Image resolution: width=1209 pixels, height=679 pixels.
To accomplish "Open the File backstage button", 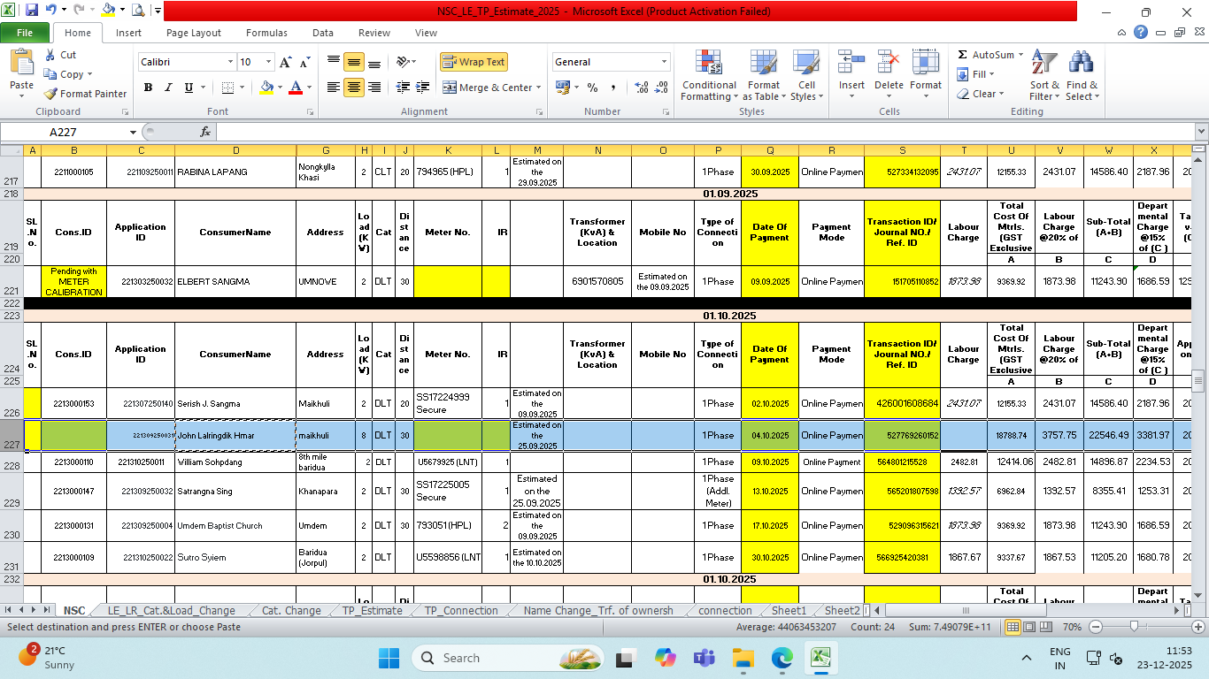I will point(25,33).
